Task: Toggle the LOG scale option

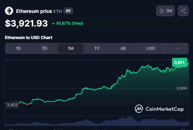Action: click(x=150, y=48)
